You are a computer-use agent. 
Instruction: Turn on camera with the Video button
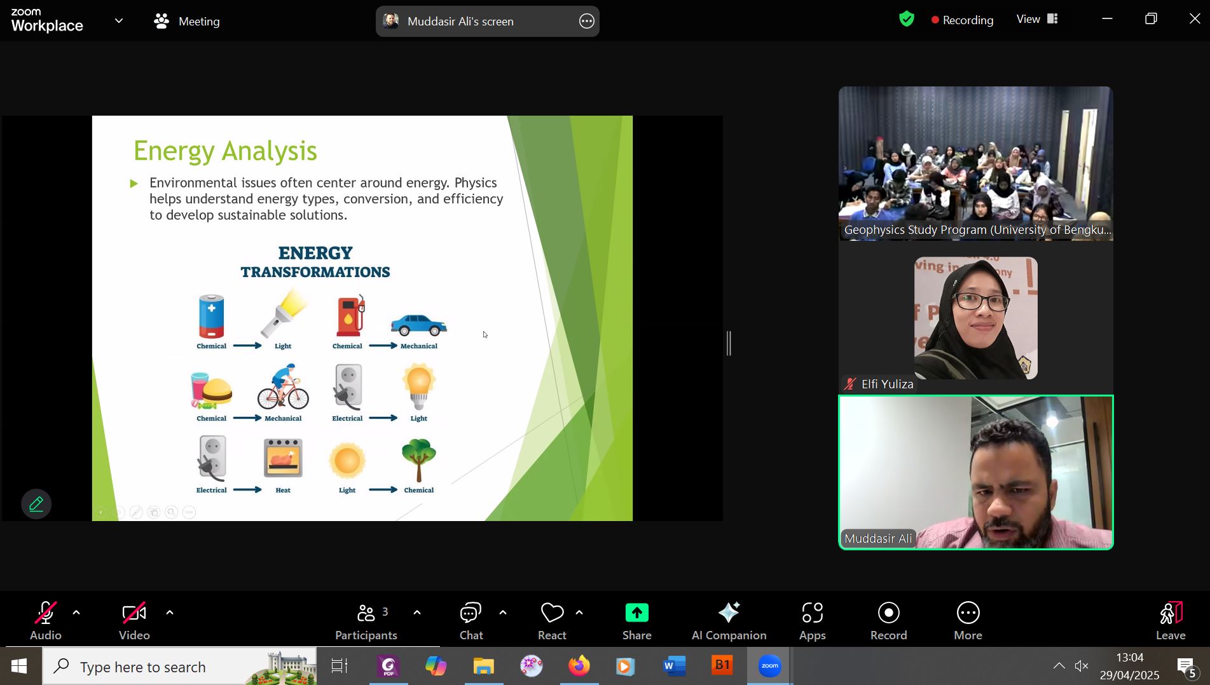[134, 621]
